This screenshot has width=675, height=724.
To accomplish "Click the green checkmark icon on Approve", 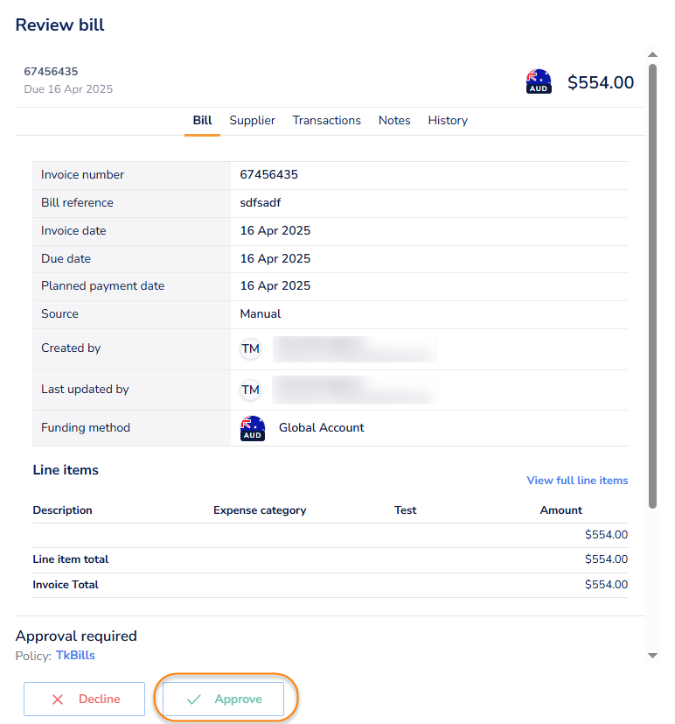I will 194,699.
